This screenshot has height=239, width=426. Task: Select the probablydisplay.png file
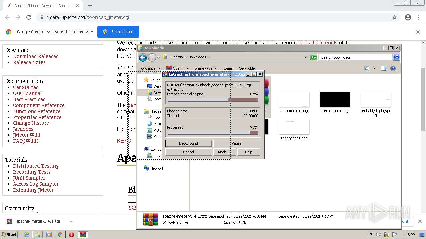click(x=376, y=105)
